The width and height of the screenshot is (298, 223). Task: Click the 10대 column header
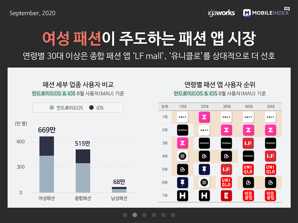tap(182, 107)
